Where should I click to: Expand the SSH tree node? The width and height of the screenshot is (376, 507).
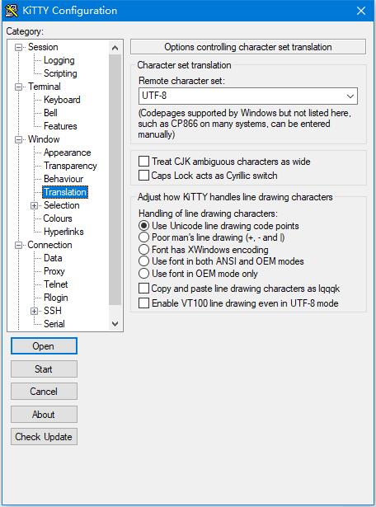35,311
